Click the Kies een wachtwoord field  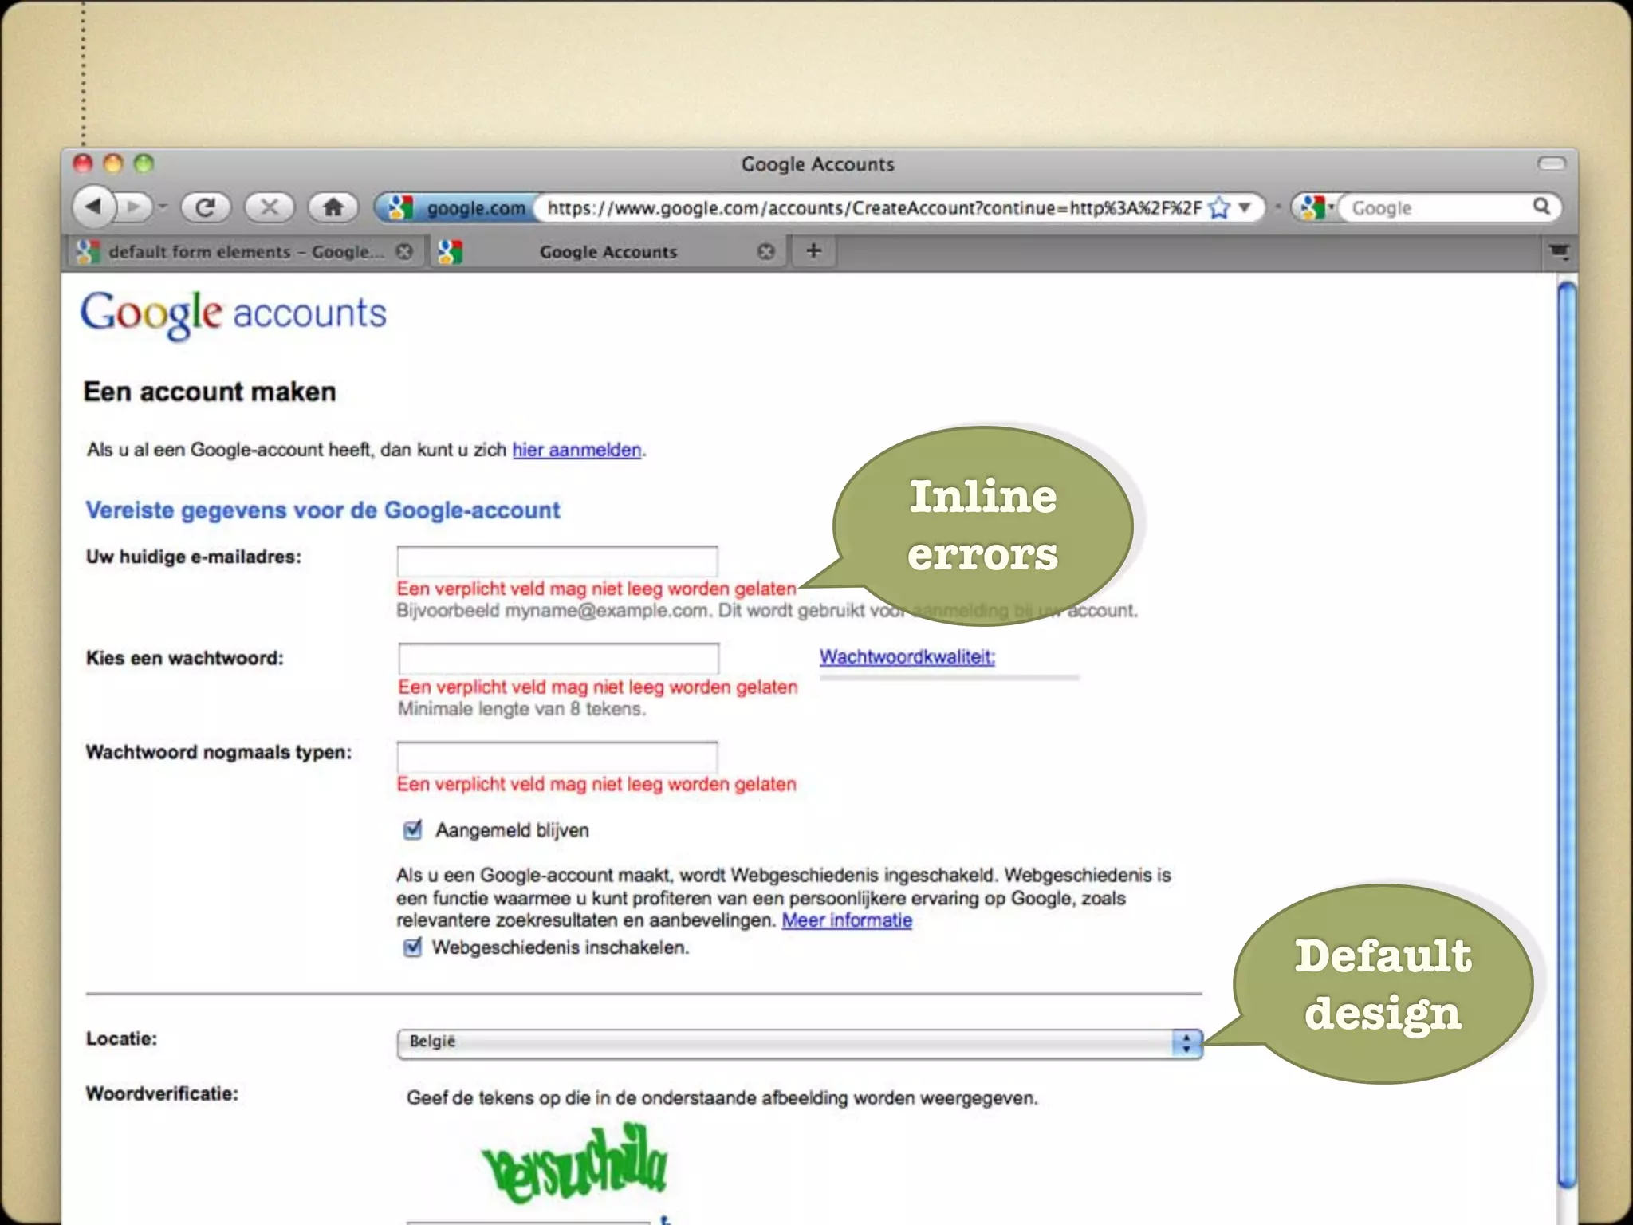click(x=558, y=659)
